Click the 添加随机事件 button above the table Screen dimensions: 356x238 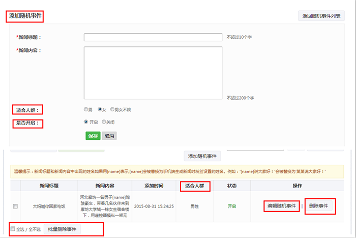(x=202, y=156)
